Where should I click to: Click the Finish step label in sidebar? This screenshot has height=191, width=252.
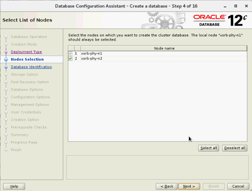coord(16,150)
